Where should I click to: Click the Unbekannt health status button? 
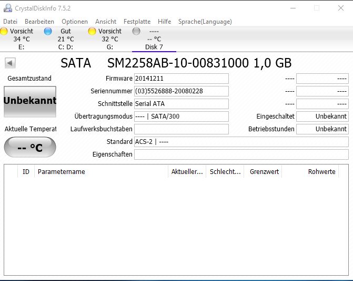pyautogui.click(x=30, y=101)
